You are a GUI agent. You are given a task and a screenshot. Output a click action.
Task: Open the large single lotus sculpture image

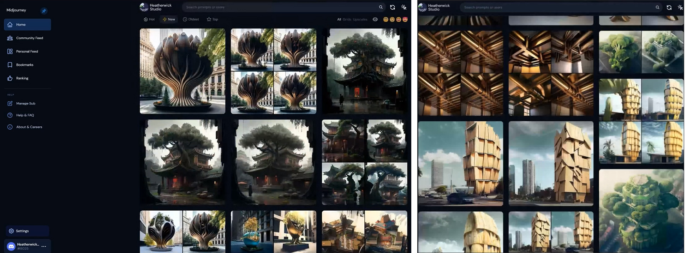click(183, 71)
